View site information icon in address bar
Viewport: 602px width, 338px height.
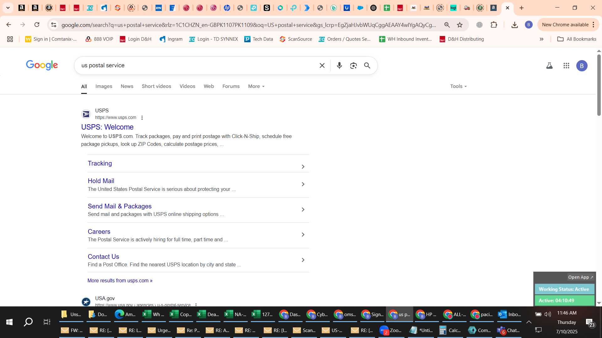(x=54, y=25)
